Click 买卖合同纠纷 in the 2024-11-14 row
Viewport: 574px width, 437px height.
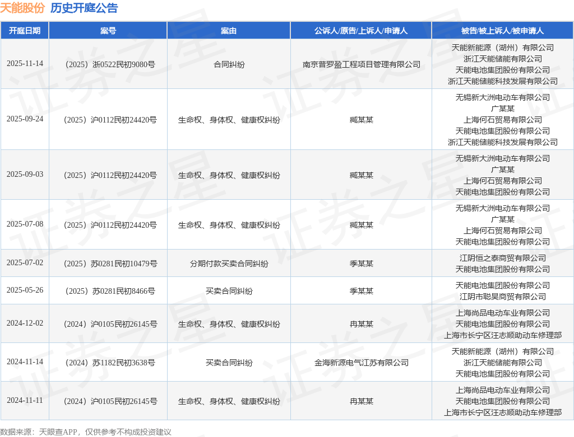(x=229, y=363)
